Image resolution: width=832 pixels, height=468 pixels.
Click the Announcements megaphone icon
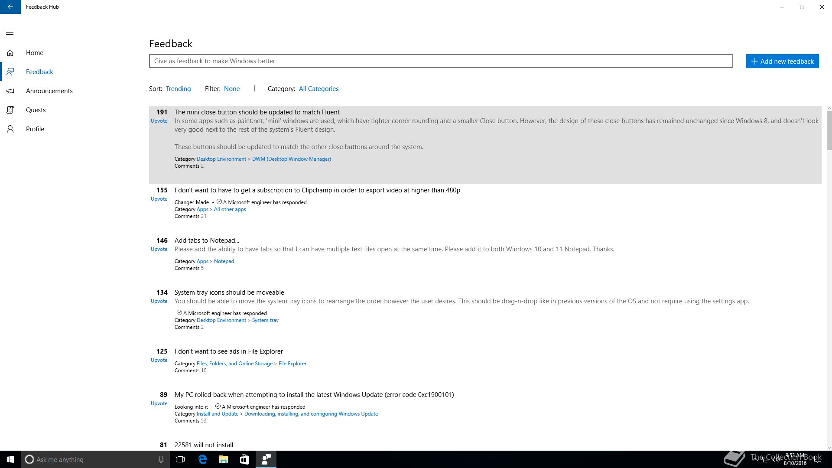10,91
